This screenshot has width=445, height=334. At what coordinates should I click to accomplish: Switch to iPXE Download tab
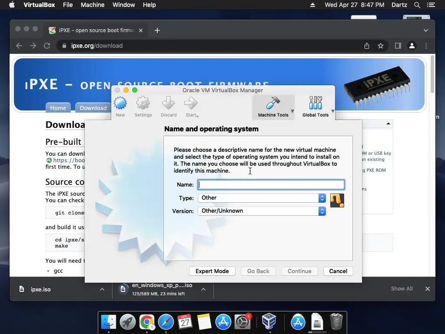click(93, 108)
